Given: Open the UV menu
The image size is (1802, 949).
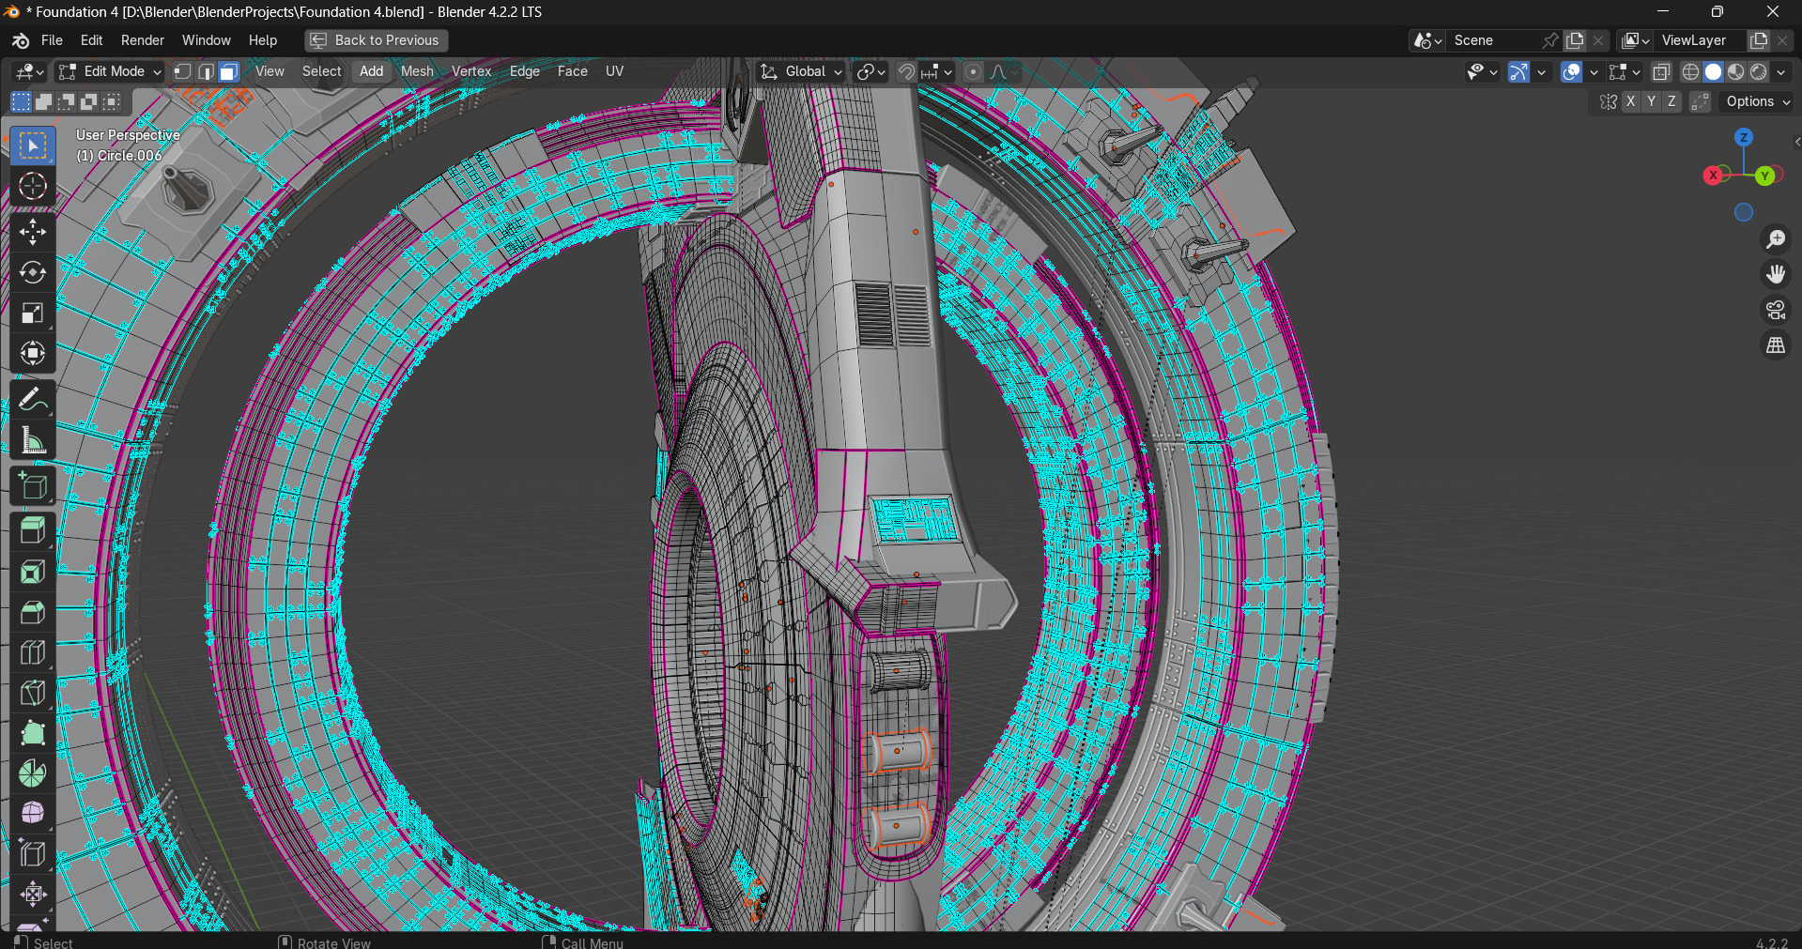Looking at the screenshot, I should pyautogui.click(x=615, y=71).
